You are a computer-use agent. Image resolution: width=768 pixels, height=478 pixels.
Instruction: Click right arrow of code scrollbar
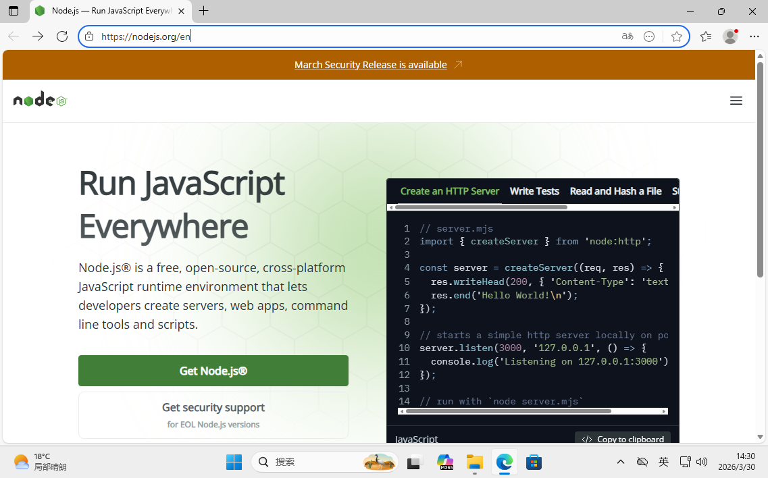click(x=664, y=411)
